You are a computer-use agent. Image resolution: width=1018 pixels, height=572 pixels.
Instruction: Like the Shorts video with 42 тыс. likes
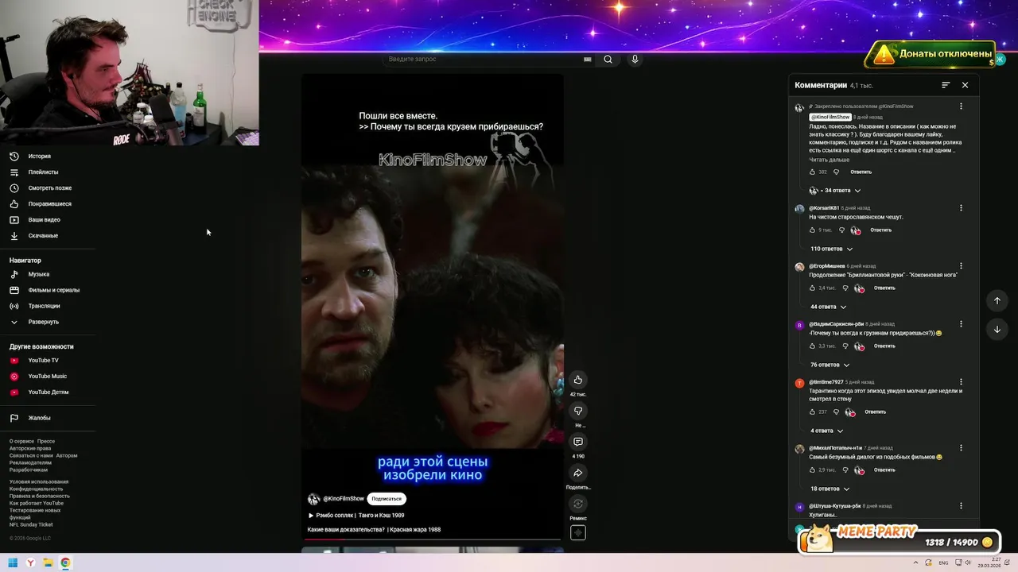coord(578,380)
